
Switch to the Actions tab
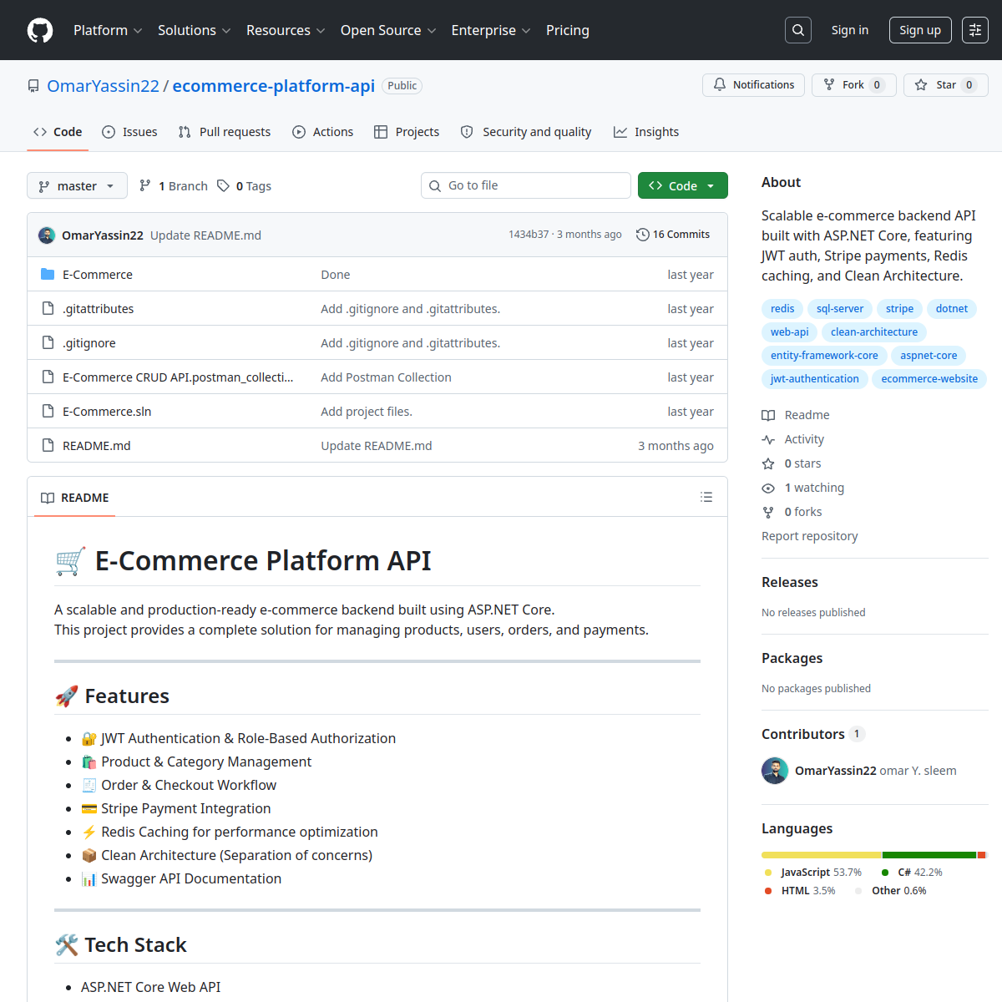pos(323,132)
